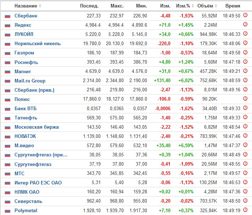Click the clock icon in Газпром row
The width and height of the screenshot is (252, 215).
point(245,52)
